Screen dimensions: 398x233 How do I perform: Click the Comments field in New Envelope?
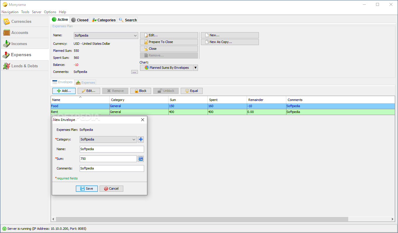112,168
